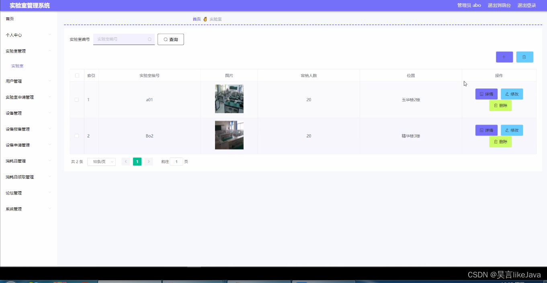Click the magnifier icon inside lab number field
The image size is (547, 283).
tap(150, 39)
